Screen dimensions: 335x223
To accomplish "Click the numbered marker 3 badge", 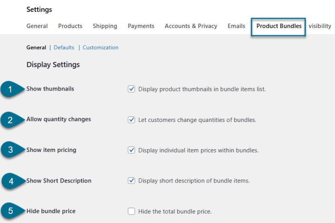I will point(10,150).
